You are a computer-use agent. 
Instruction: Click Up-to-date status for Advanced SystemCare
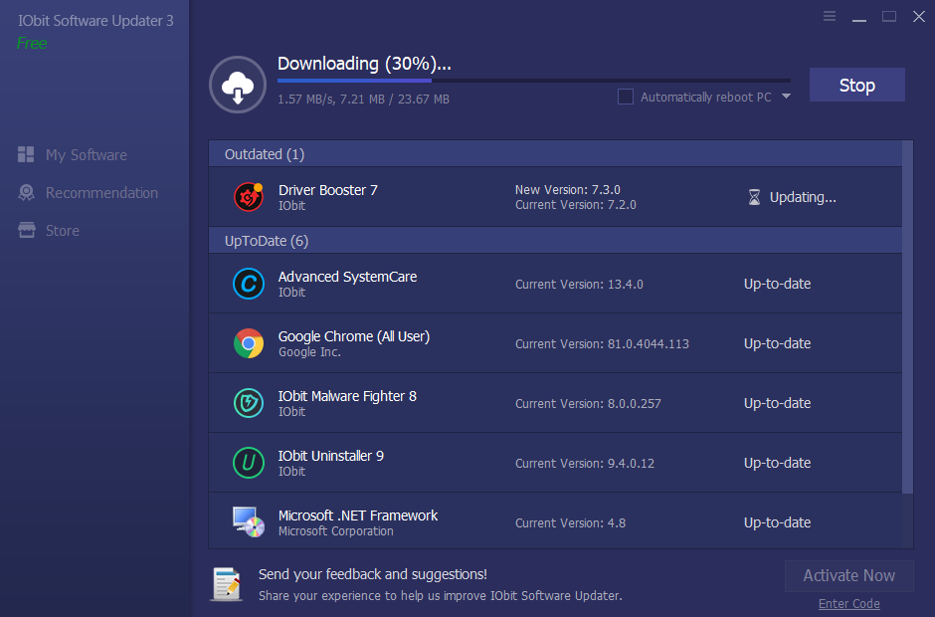click(x=777, y=284)
